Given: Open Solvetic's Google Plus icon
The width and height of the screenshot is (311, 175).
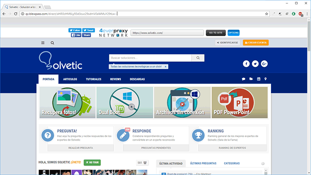Looking at the screenshot, I should 264,64.
